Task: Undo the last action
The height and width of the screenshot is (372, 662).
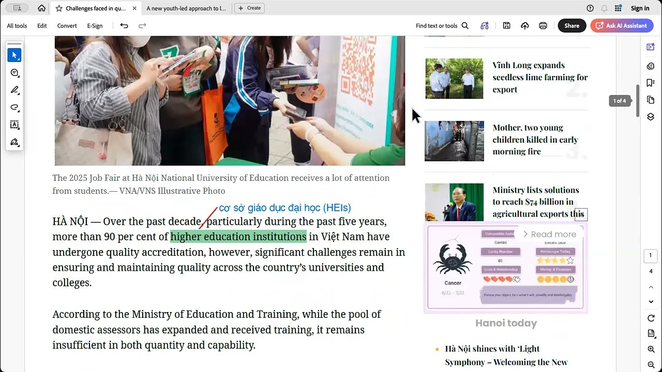Action: (x=124, y=26)
